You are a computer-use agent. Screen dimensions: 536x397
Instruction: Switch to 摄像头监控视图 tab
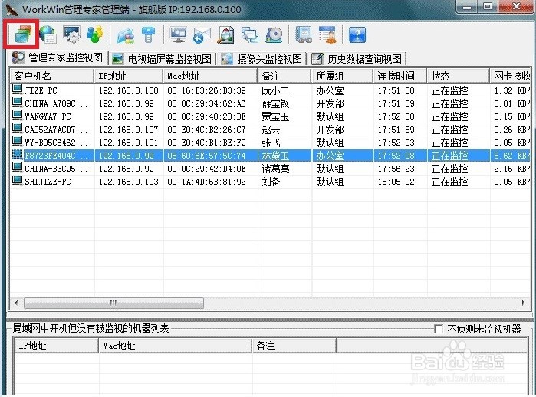(261, 59)
